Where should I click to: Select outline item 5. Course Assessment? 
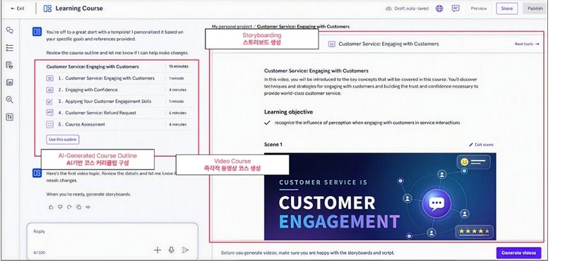[x=119, y=124]
